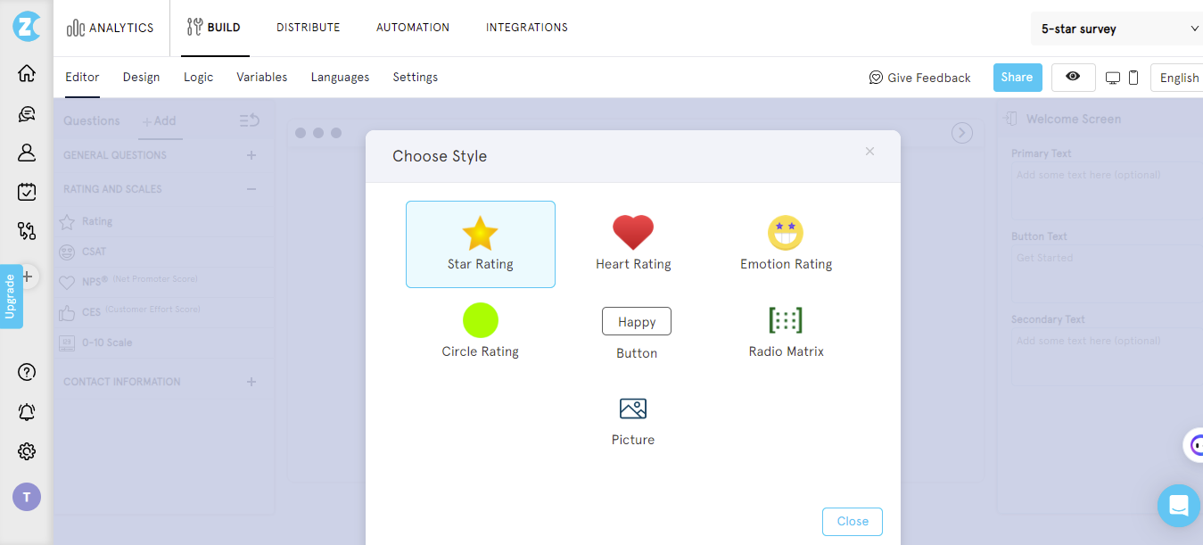Screen dimensions: 1203x545
Task: Collapse the Rating and Scales section
Action: 251,188
